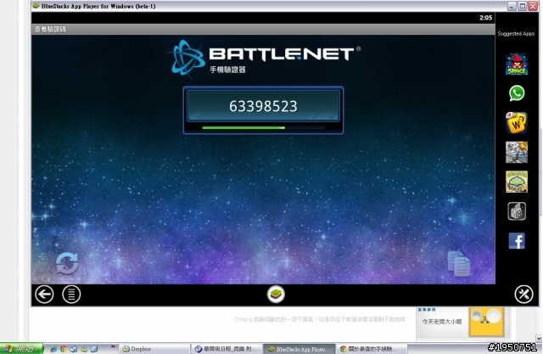The image size is (543, 354).
Task: Switch to BlueStacks App Player taskbar button
Action: point(299,349)
